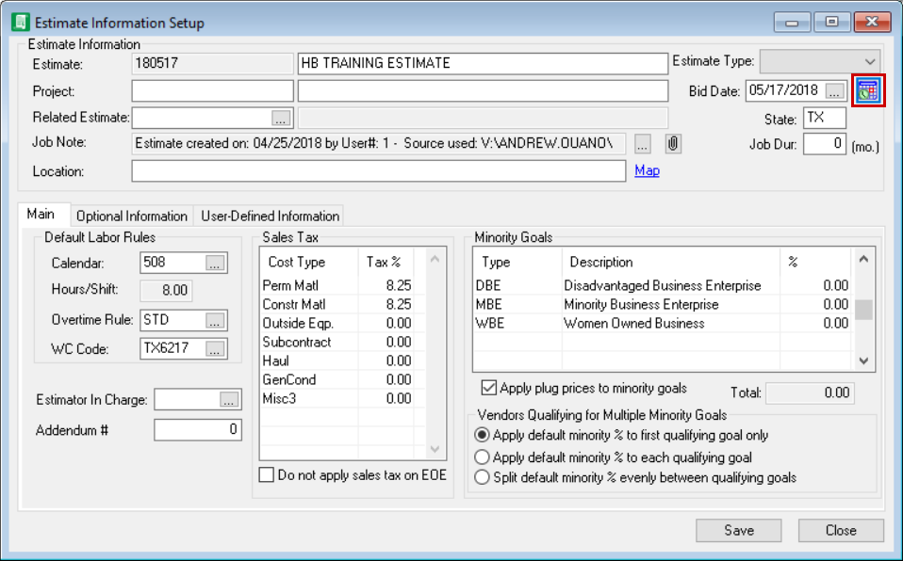Open the calendar icon beside Bid Date
The width and height of the screenshot is (903, 561).
(x=868, y=90)
